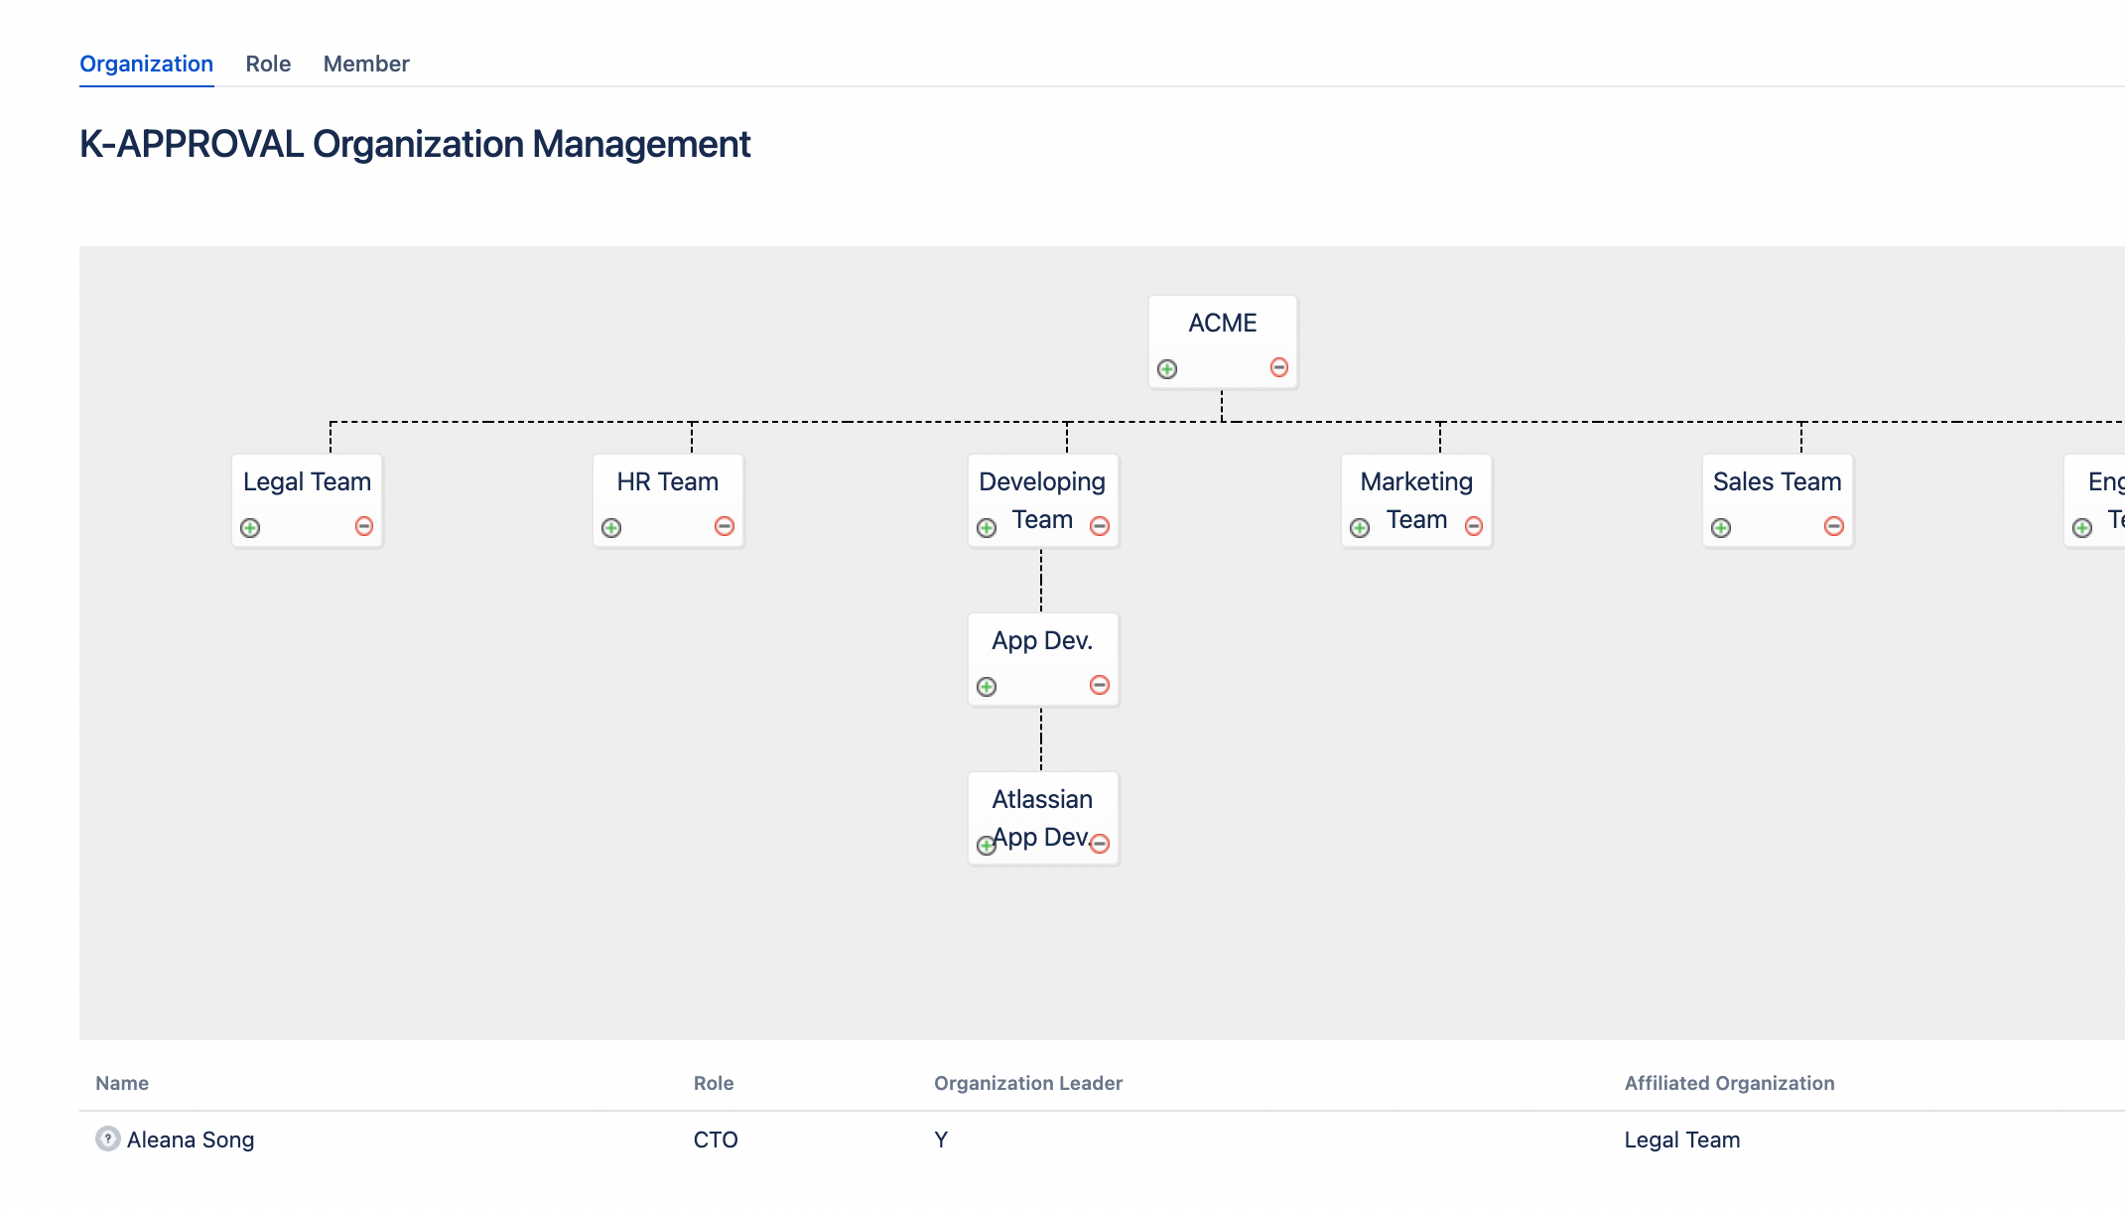Click the green add icon on ACME node
Screen dimensions: 2125x1209
pyautogui.click(x=1167, y=369)
